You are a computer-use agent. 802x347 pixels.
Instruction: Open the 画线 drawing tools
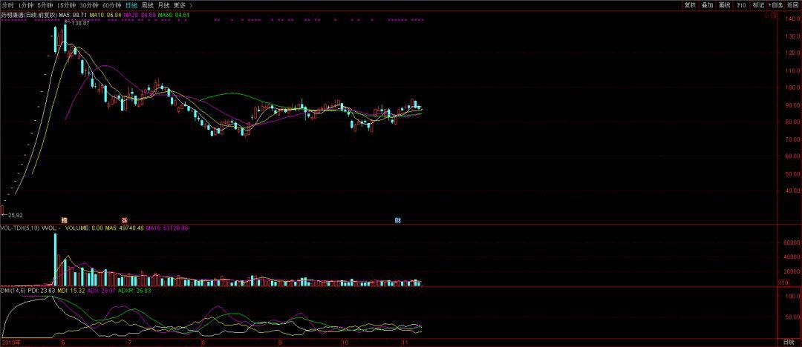(x=724, y=5)
